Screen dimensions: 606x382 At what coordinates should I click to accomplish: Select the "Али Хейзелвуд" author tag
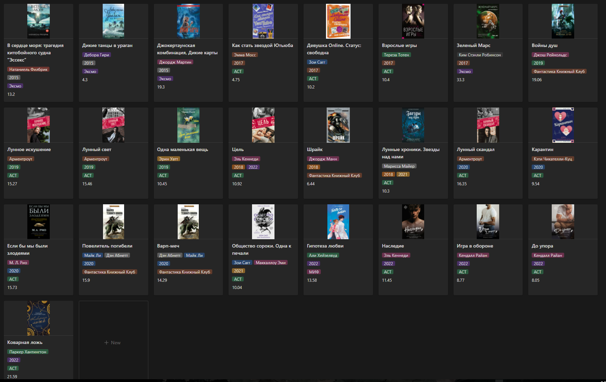(323, 255)
